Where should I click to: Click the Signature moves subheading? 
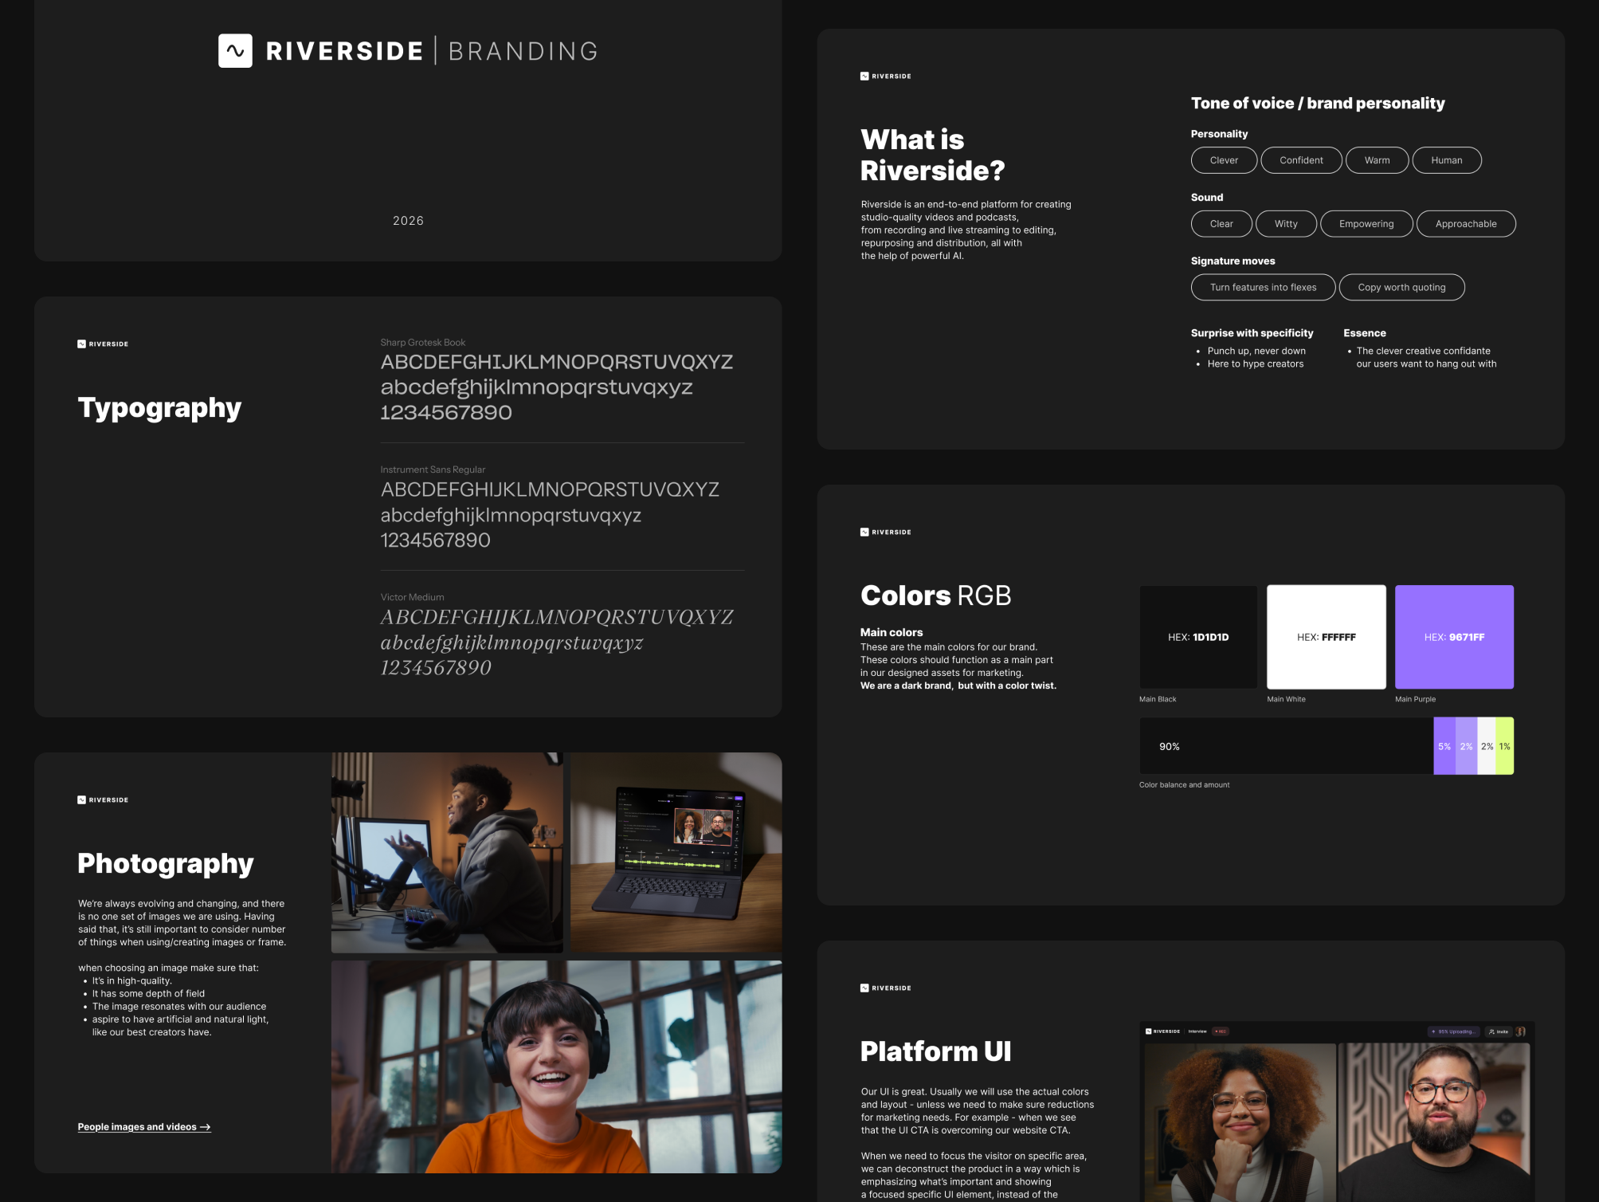pyautogui.click(x=1233, y=261)
